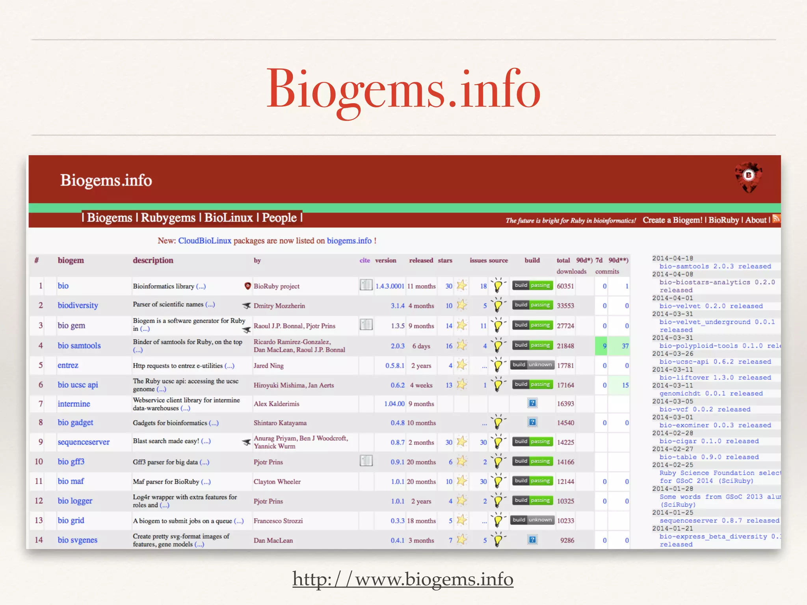Click the star icon in sequenceserver row

point(462,442)
